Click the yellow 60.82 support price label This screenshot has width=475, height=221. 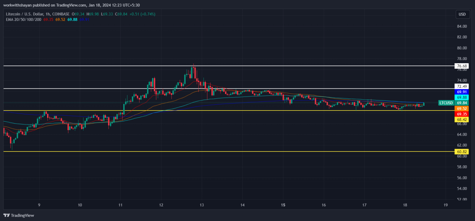[x=462, y=151]
